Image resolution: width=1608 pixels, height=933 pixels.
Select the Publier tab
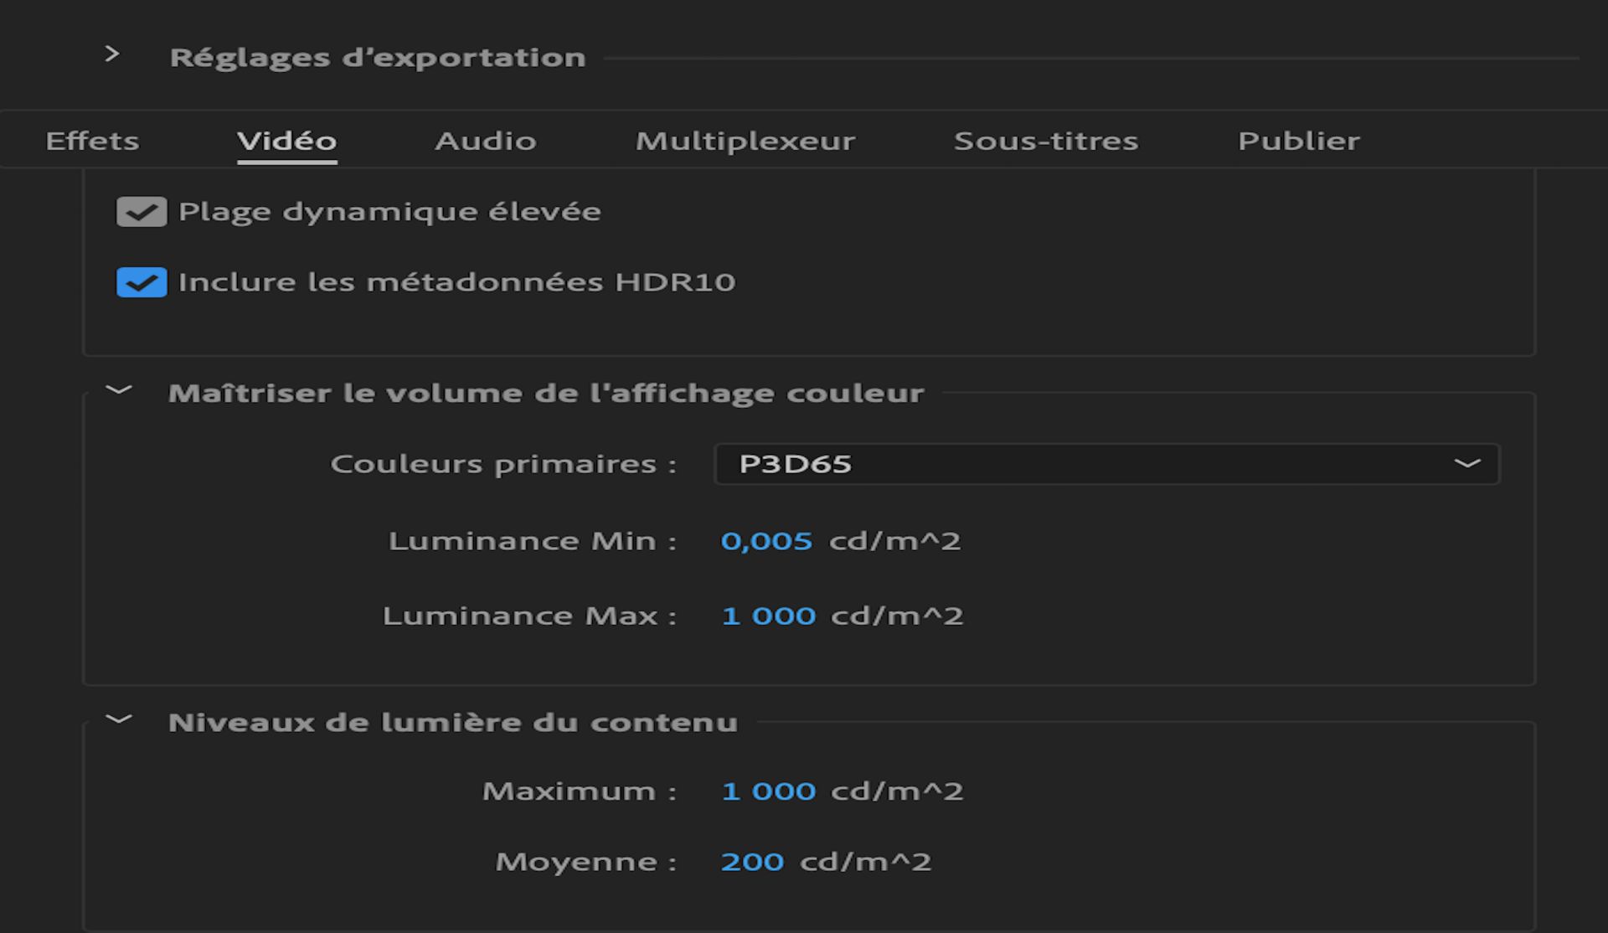pyautogui.click(x=1299, y=141)
